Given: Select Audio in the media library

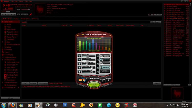Looking at the screenshot, I should (9, 24).
